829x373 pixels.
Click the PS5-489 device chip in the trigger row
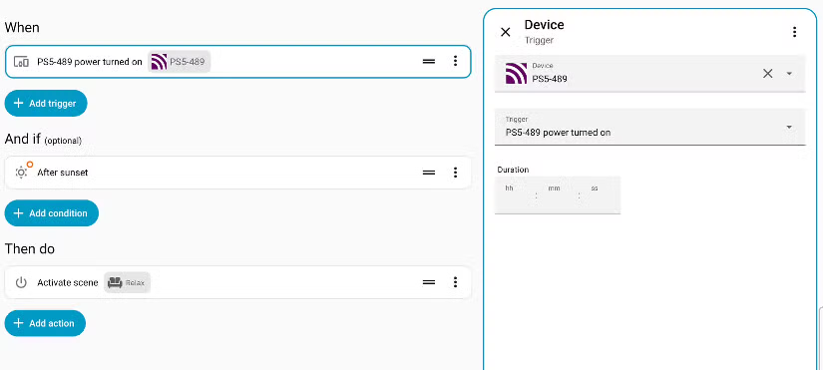coord(180,62)
